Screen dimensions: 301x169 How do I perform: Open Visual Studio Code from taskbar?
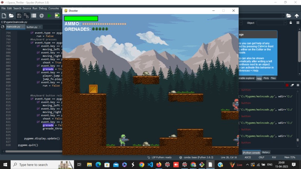150,165
